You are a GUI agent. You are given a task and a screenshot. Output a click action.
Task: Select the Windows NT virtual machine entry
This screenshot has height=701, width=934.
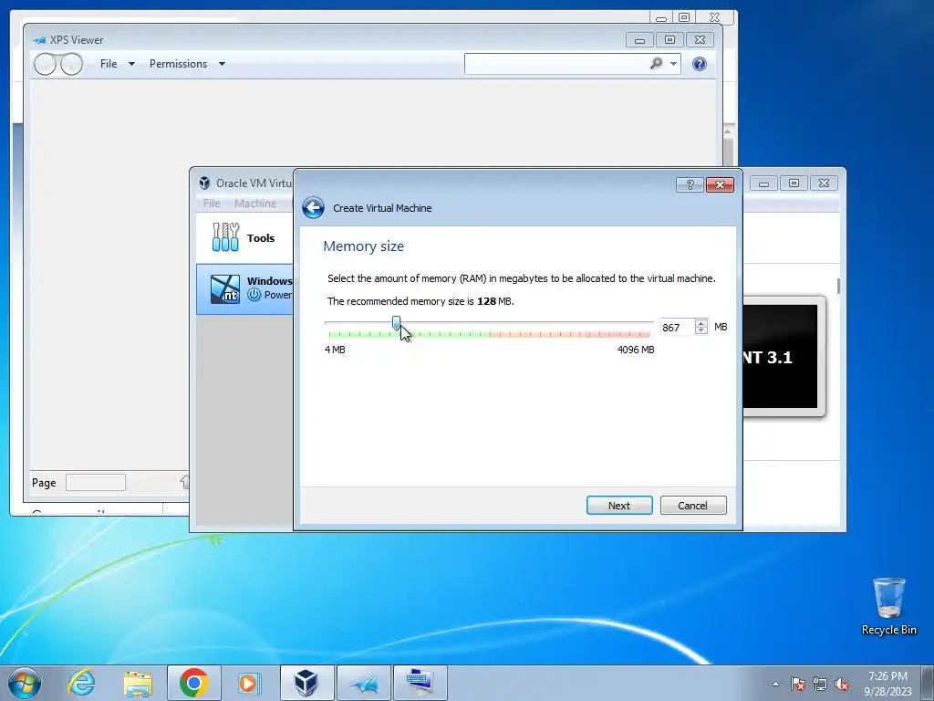(x=244, y=289)
